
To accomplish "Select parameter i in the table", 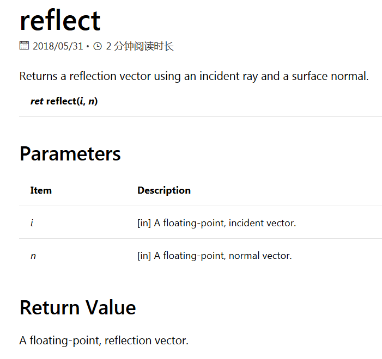I will click(x=32, y=223).
